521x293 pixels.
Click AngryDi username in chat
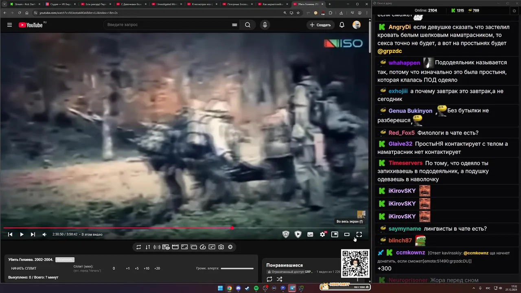(x=400, y=27)
